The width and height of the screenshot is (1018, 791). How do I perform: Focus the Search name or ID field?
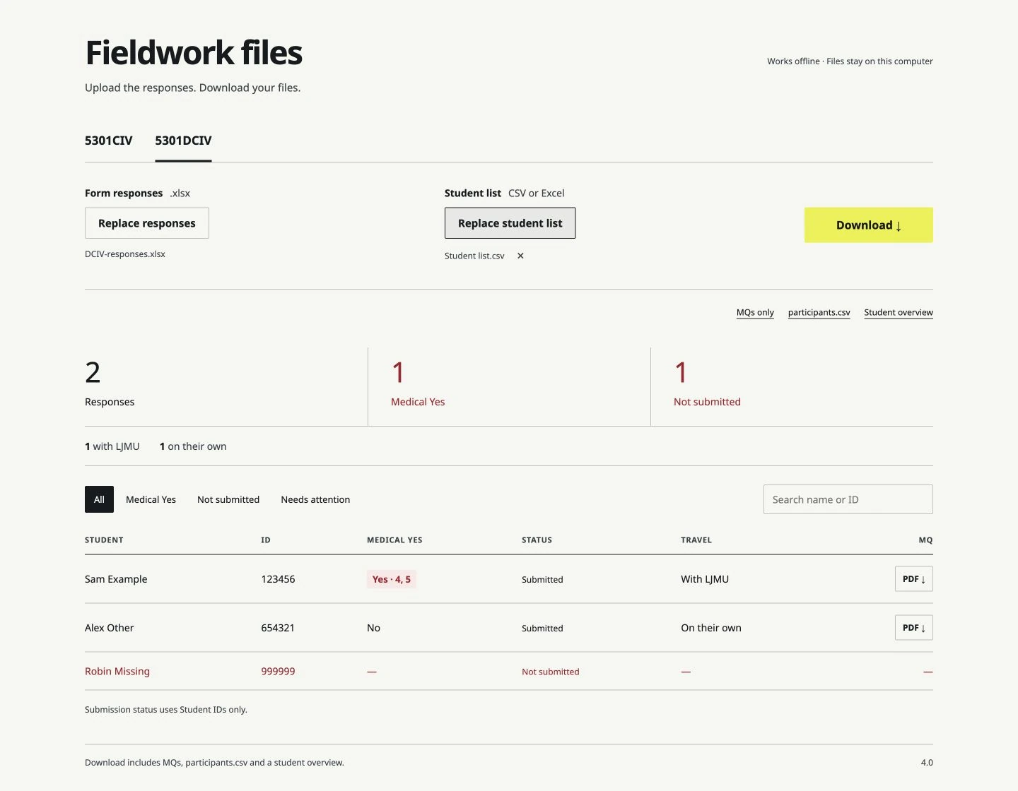(848, 499)
